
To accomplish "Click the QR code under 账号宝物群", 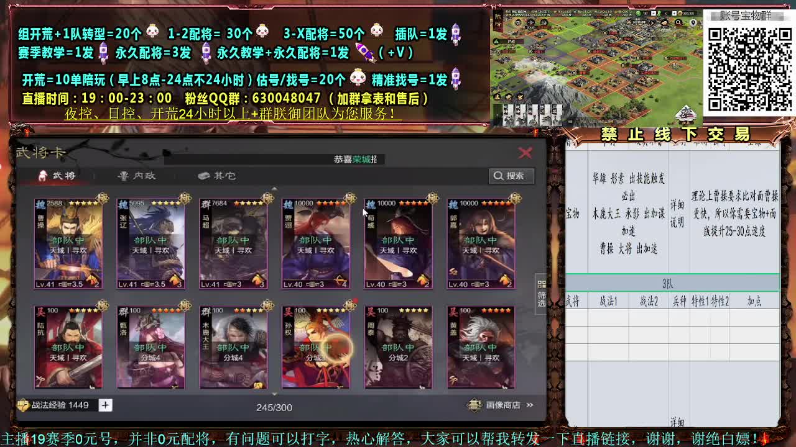I will (x=749, y=68).
